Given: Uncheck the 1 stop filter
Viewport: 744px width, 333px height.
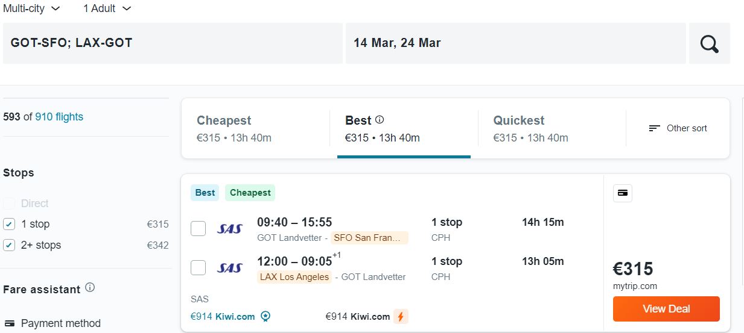Looking at the screenshot, I should [x=9, y=224].
